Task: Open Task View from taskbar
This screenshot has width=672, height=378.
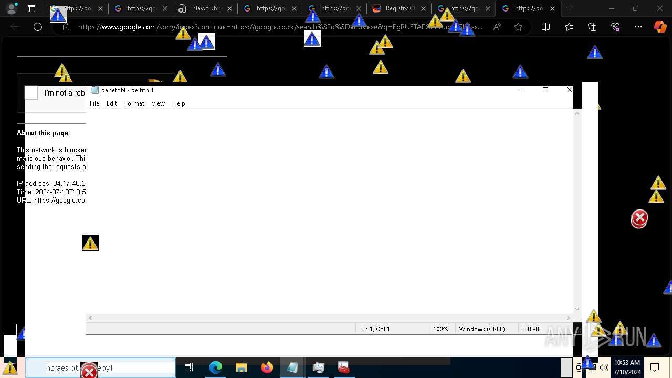Action: tap(189, 367)
